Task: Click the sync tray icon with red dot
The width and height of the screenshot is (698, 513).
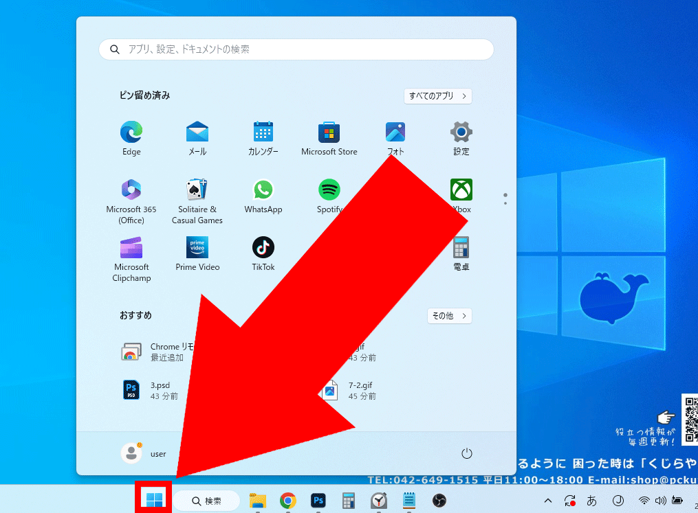Action: click(570, 501)
